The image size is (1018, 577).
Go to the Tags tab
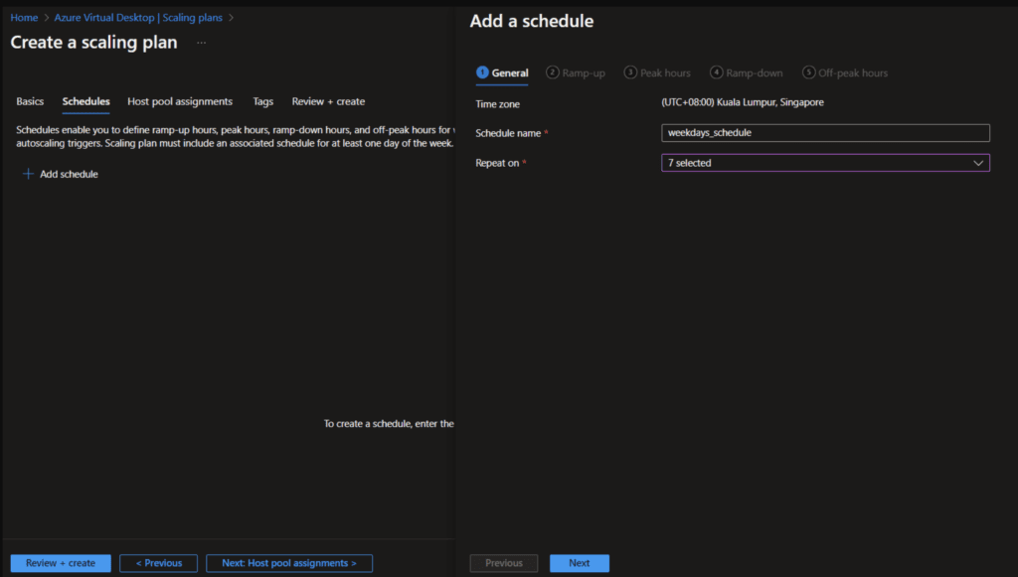[x=262, y=101]
